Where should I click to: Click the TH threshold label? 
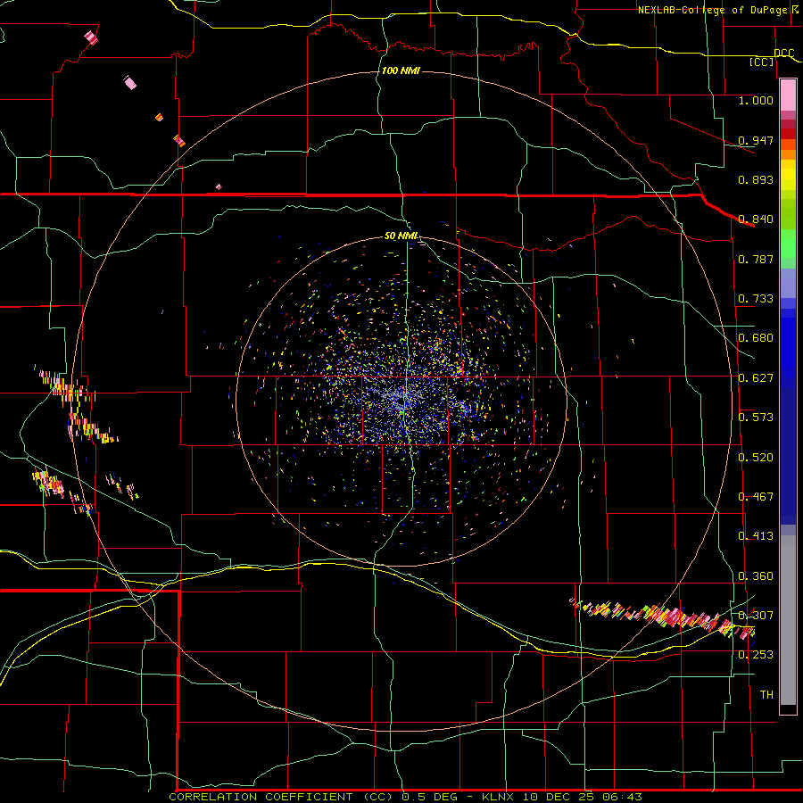click(766, 695)
